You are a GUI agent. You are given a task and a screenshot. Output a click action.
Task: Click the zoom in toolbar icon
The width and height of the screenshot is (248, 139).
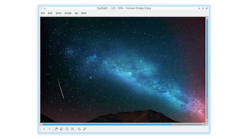[x=56, y=129]
